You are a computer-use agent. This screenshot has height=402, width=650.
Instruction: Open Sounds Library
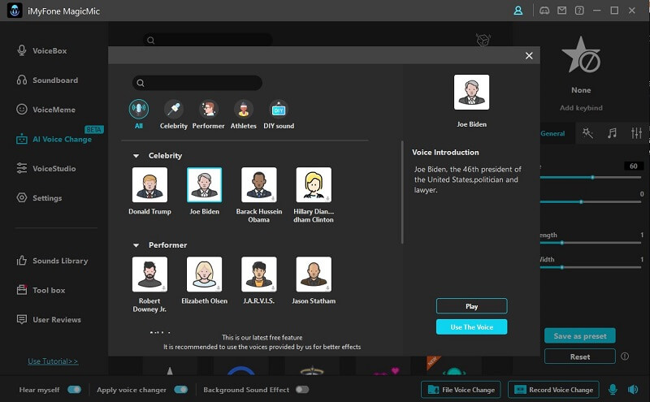pos(52,261)
